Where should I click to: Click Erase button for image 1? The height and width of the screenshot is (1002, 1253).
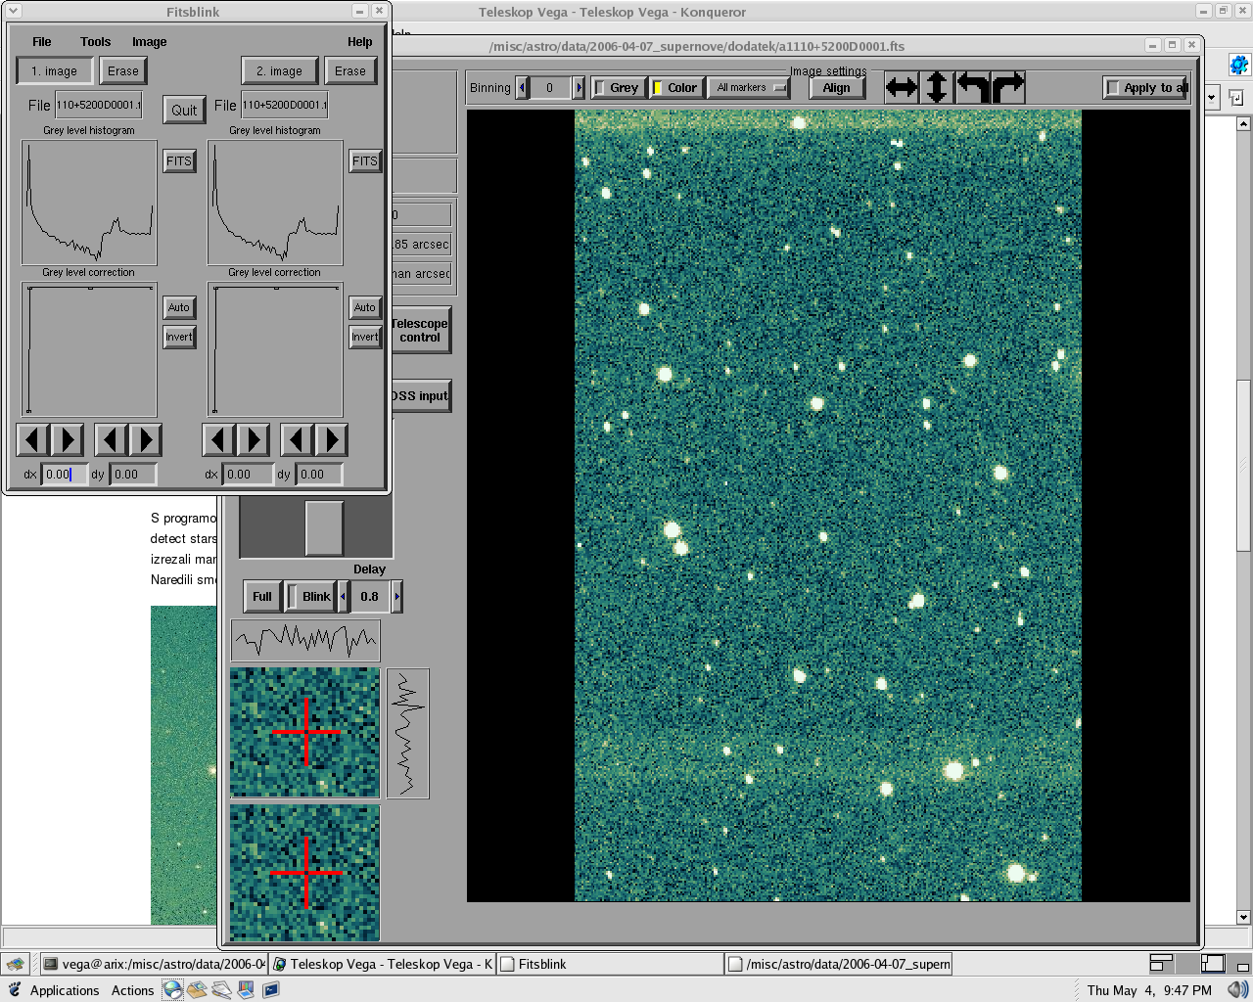[123, 71]
